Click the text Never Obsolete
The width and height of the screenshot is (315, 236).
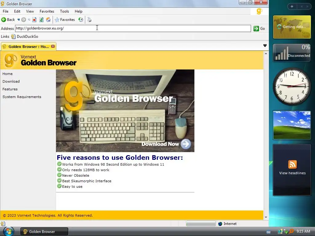[x=76, y=175]
